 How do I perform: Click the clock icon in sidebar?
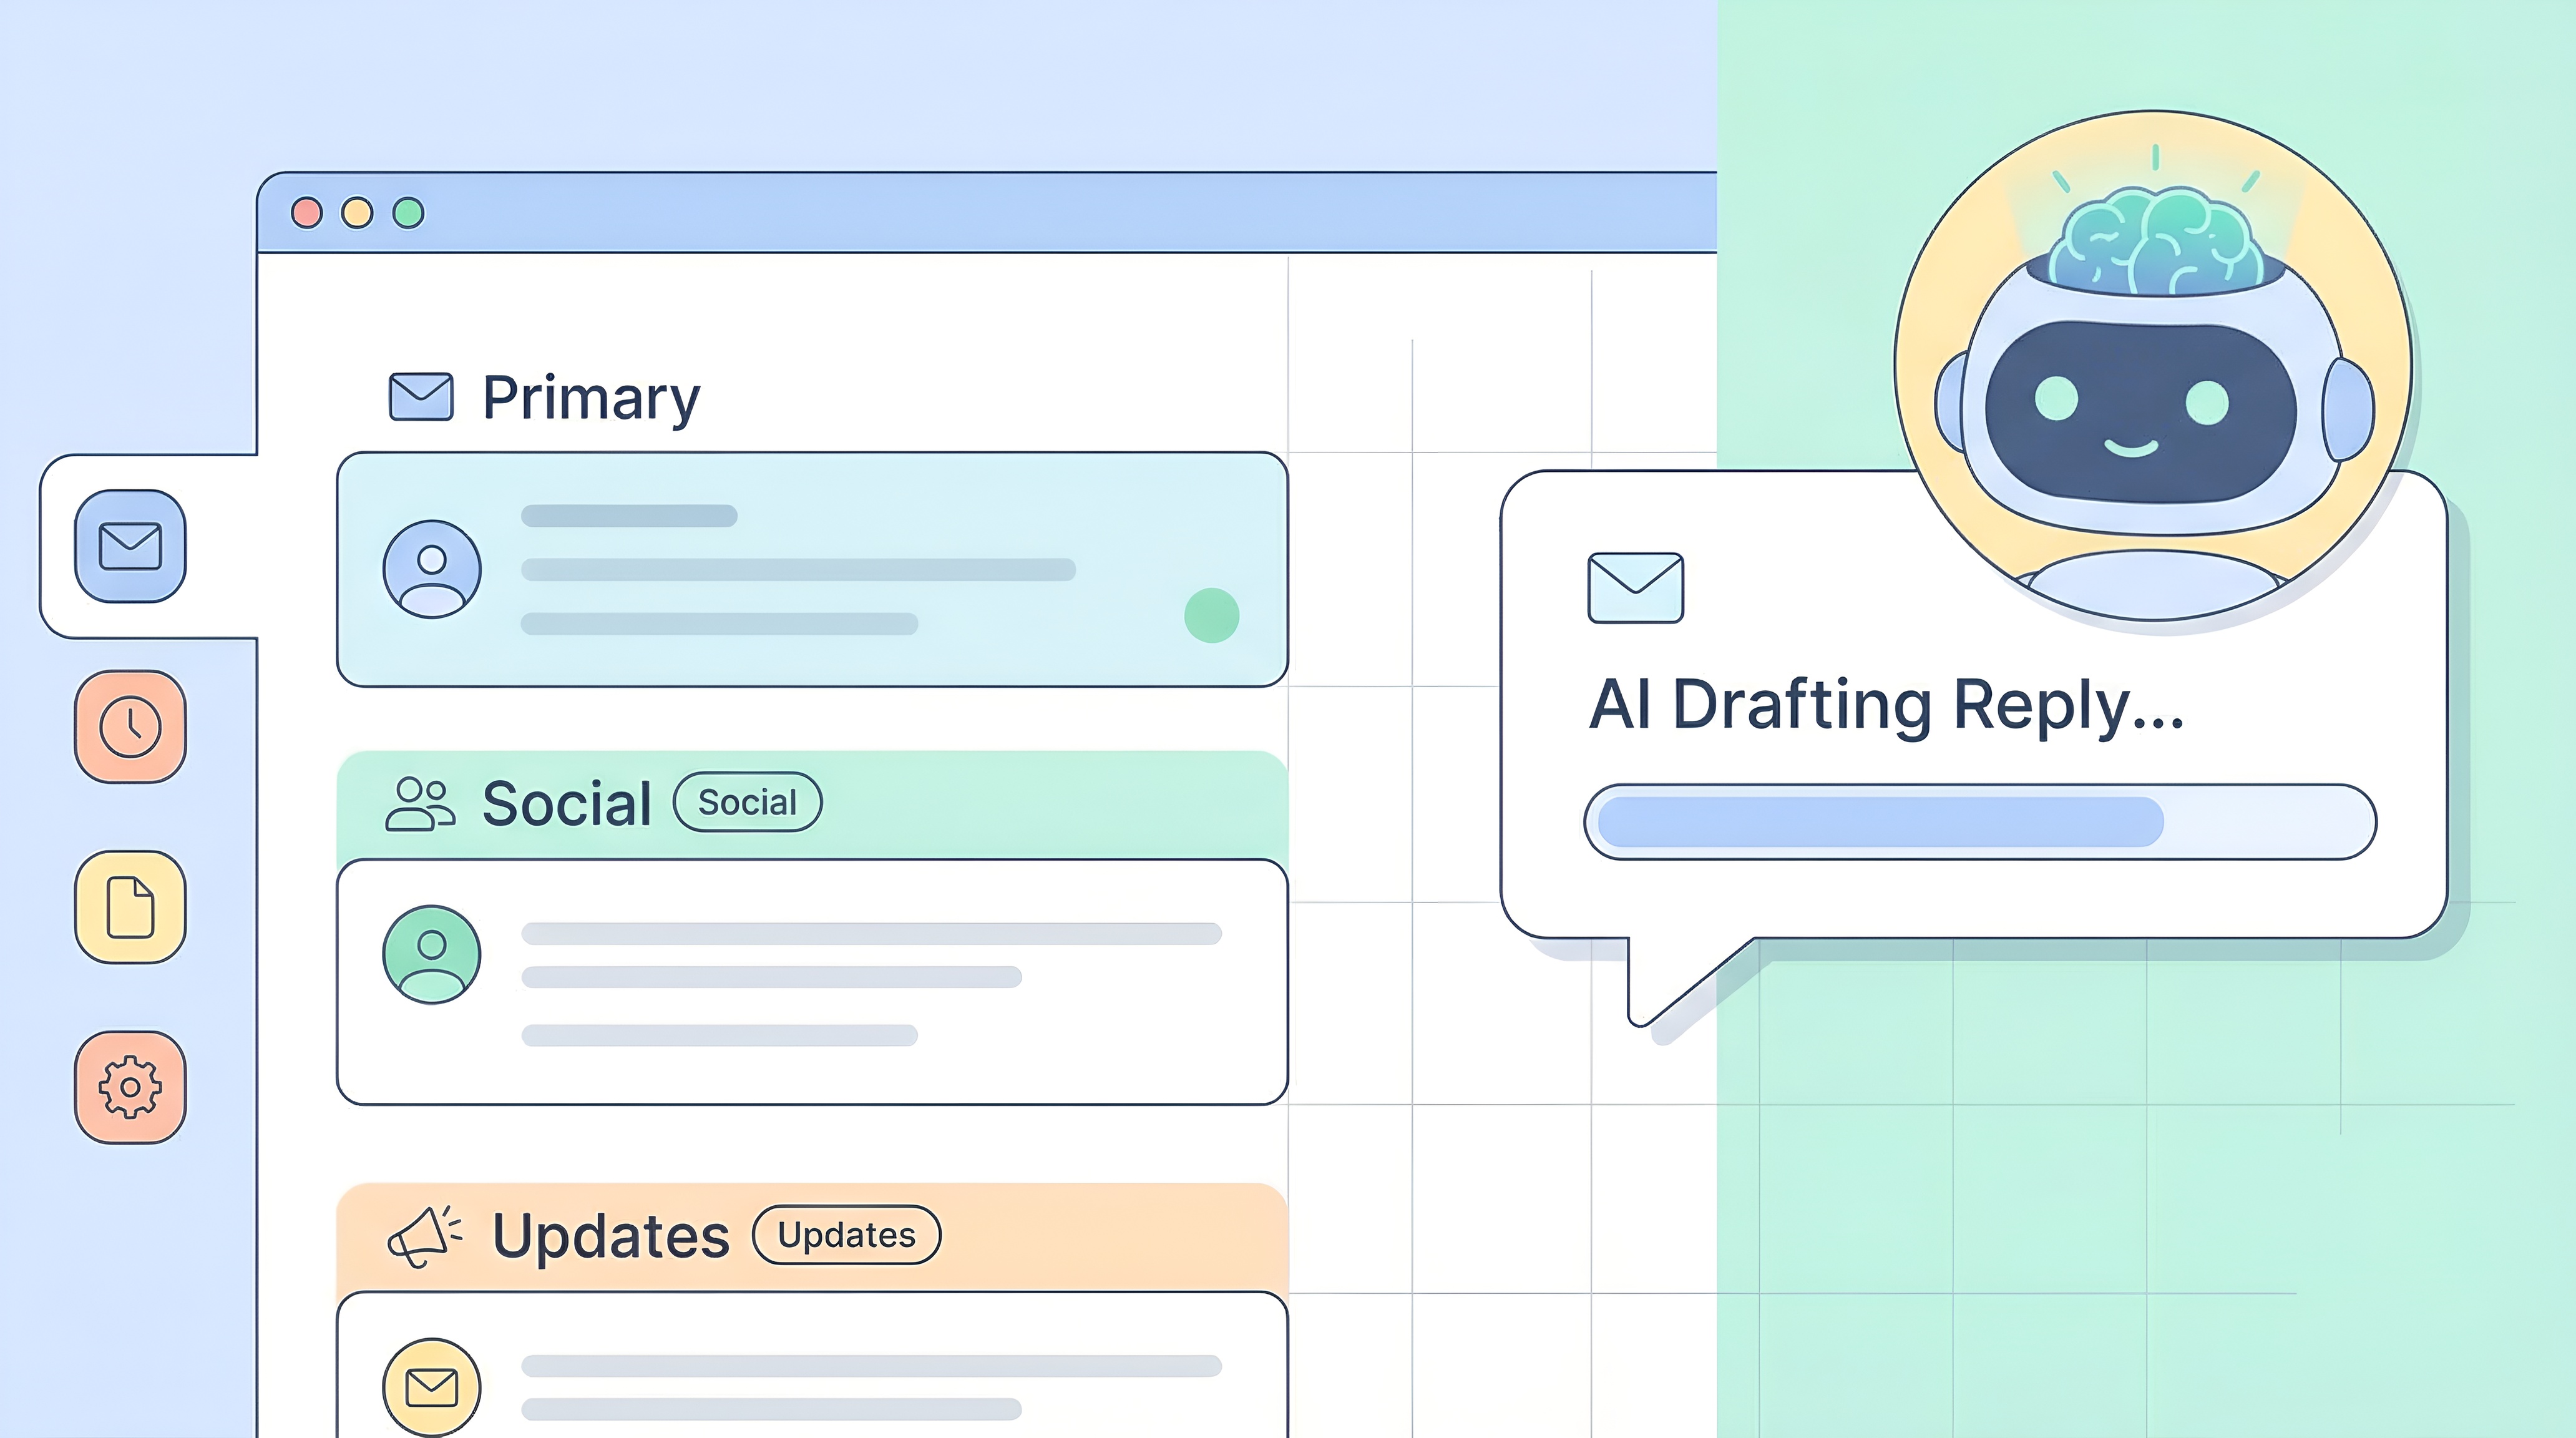[130, 727]
